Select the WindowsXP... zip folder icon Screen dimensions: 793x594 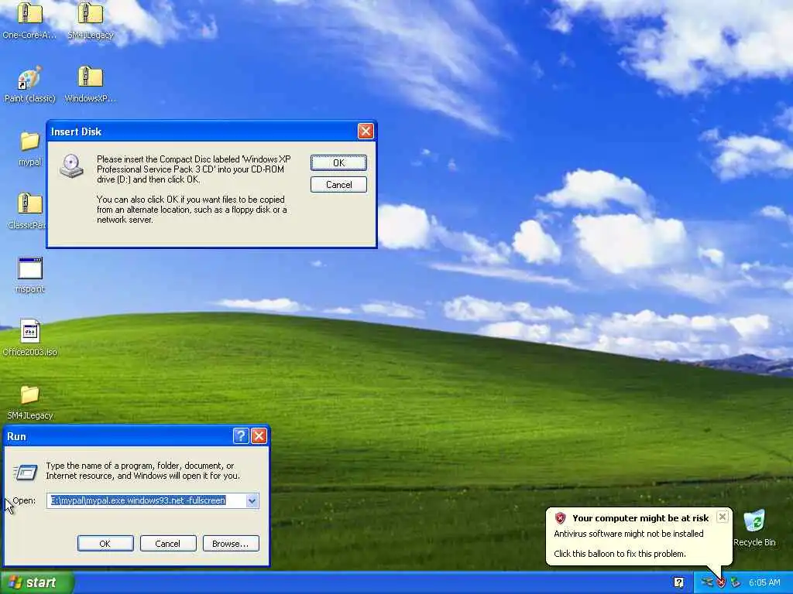[x=91, y=77]
